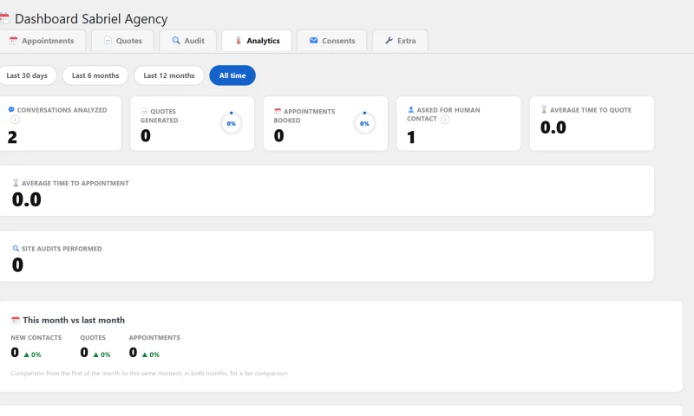Show info tooltip for Asked For Human Contact
The height and width of the screenshot is (416, 694).
click(x=445, y=120)
